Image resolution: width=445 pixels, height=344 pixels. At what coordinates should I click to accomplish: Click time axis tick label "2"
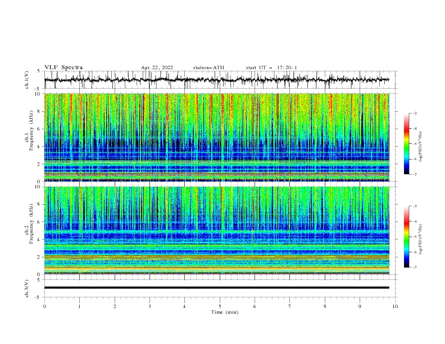tap(115, 306)
